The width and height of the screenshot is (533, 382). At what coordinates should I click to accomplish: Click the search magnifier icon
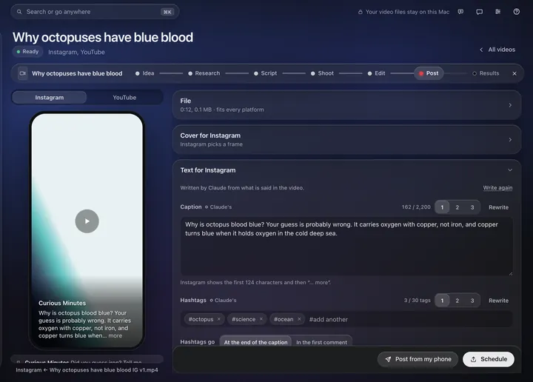point(19,12)
